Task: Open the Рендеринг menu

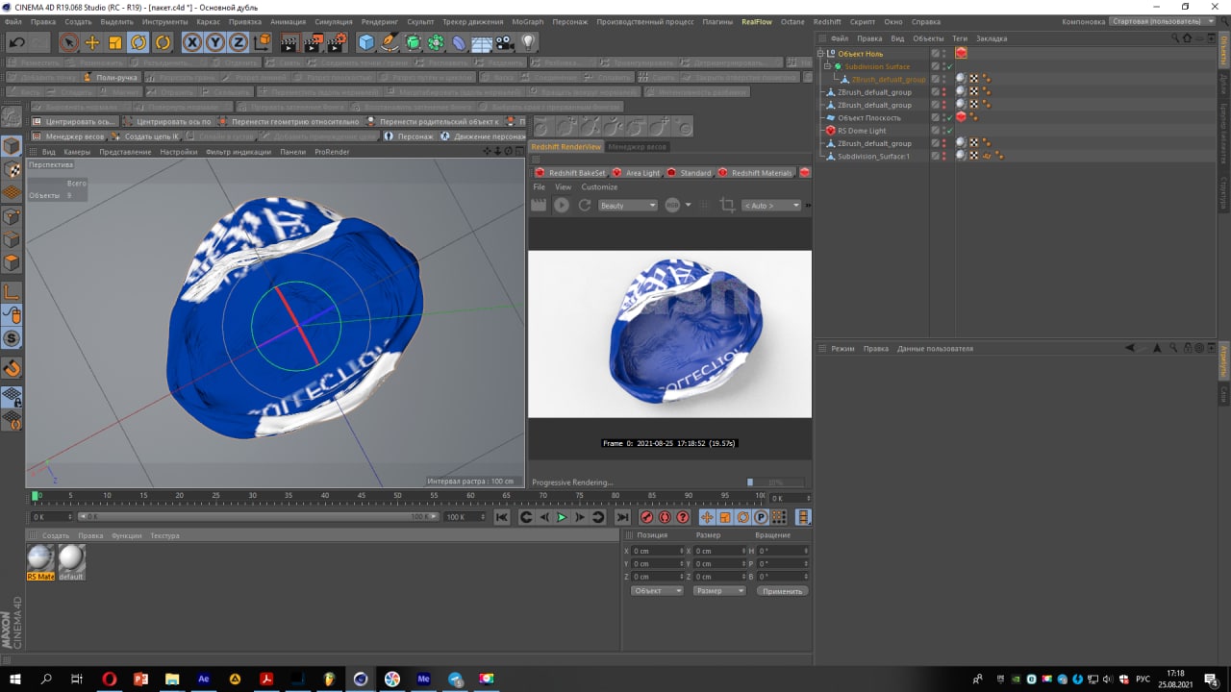Action: 380,21
